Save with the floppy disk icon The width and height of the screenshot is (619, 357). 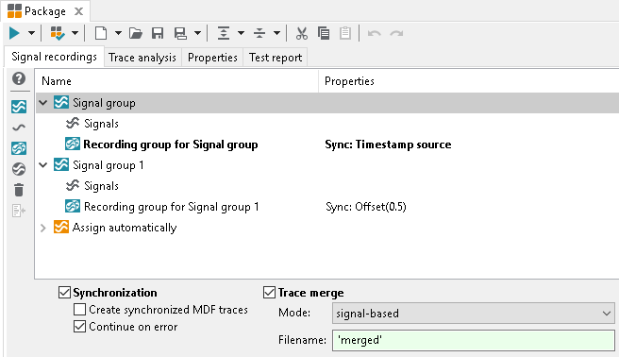point(158,33)
